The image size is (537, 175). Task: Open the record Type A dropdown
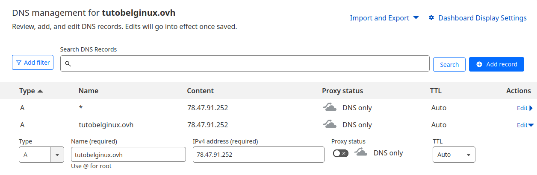(x=41, y=155)
